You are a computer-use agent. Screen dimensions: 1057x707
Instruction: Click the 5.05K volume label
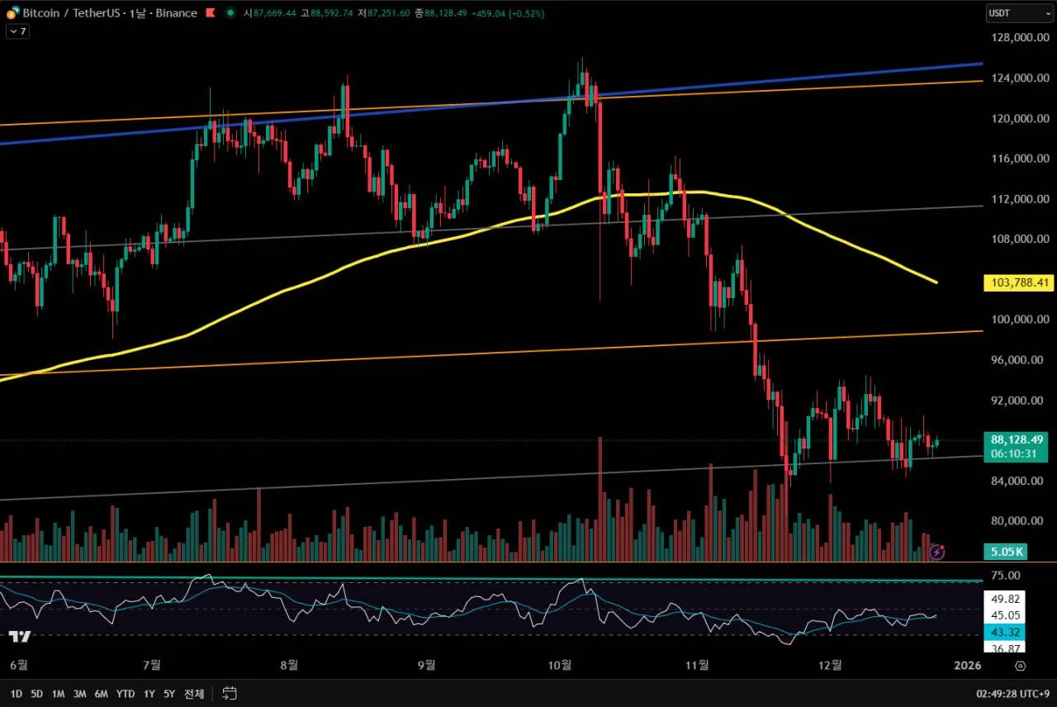pos(1005,552)
